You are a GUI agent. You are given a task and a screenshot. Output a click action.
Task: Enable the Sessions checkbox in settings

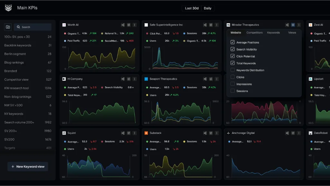[x=233, y=91]
